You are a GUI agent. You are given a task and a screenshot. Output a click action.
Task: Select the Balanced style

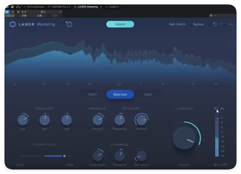click(x=120, y=94)
